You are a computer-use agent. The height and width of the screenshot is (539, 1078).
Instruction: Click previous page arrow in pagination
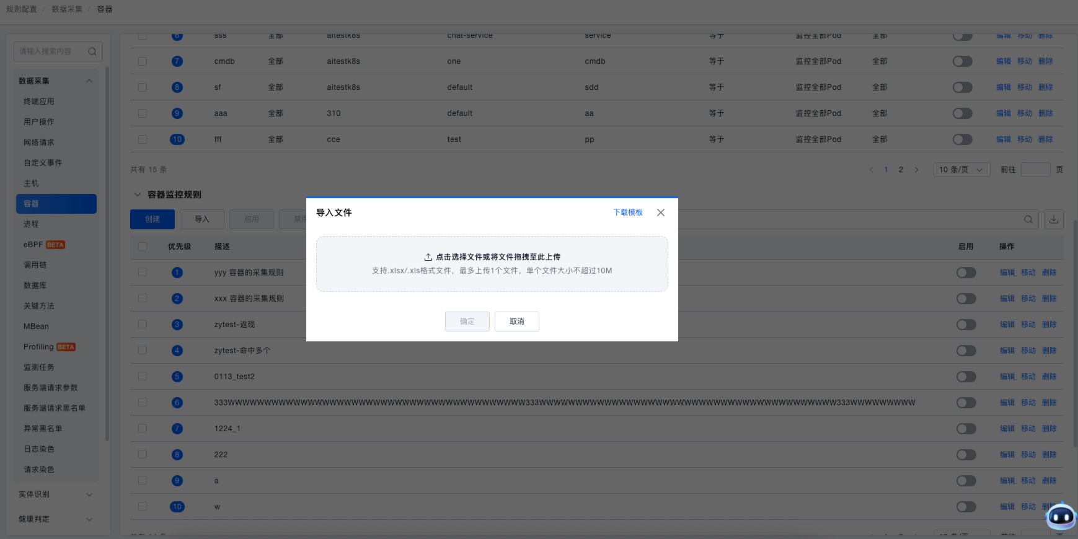click(x=871, y=170)
